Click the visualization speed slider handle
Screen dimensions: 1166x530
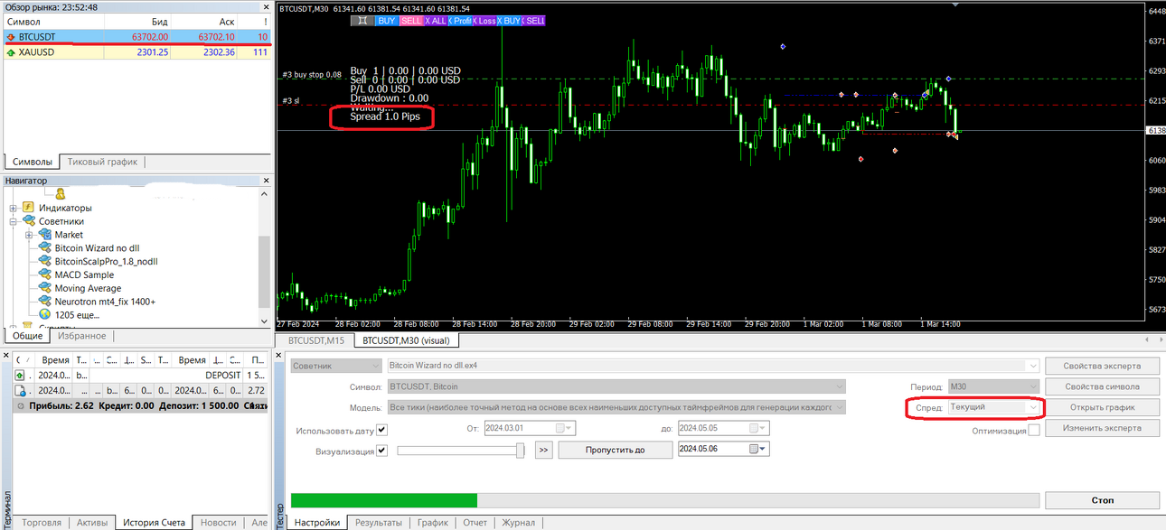[x=520, y=451]
